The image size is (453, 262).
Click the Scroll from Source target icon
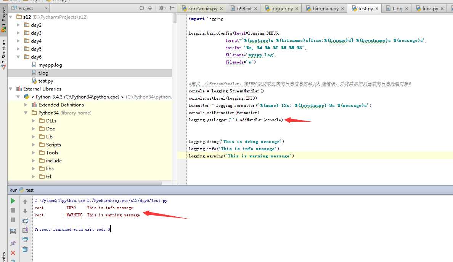tap(141, 8)
